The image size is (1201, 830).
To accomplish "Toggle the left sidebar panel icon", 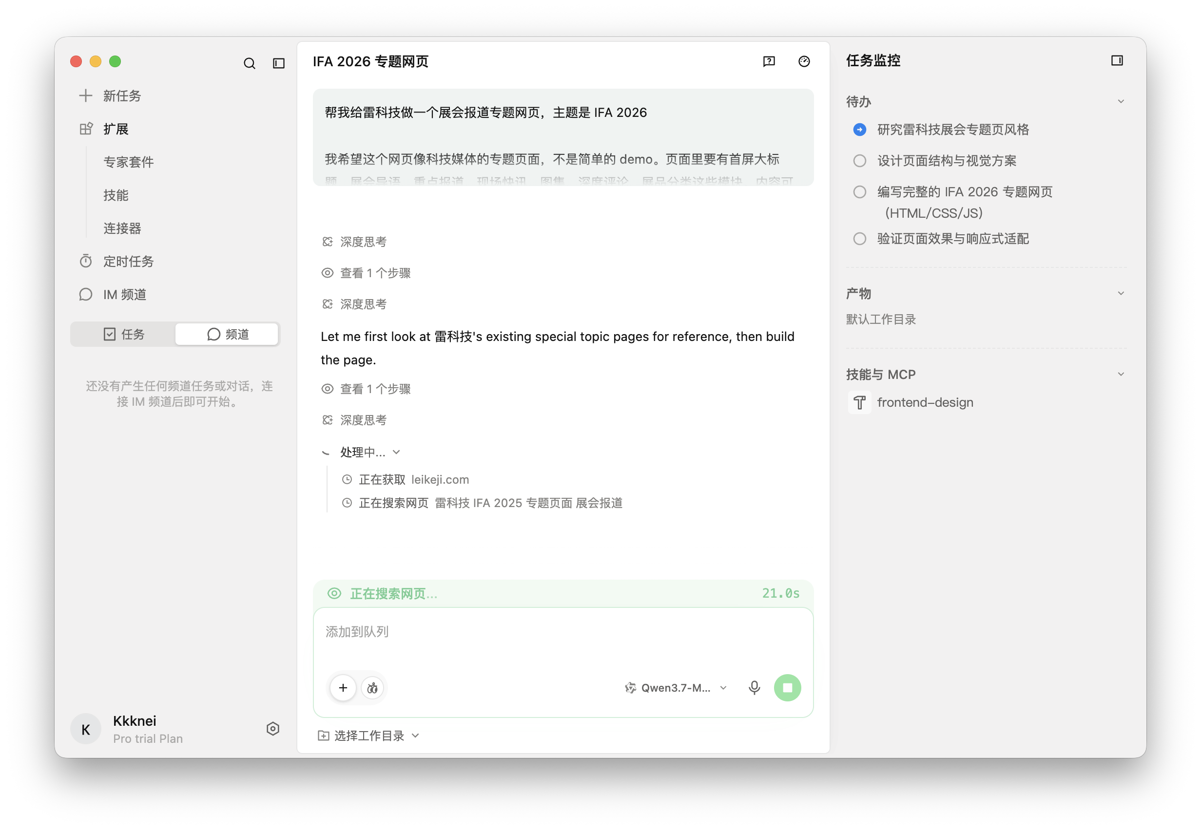I will pos(279,63).
